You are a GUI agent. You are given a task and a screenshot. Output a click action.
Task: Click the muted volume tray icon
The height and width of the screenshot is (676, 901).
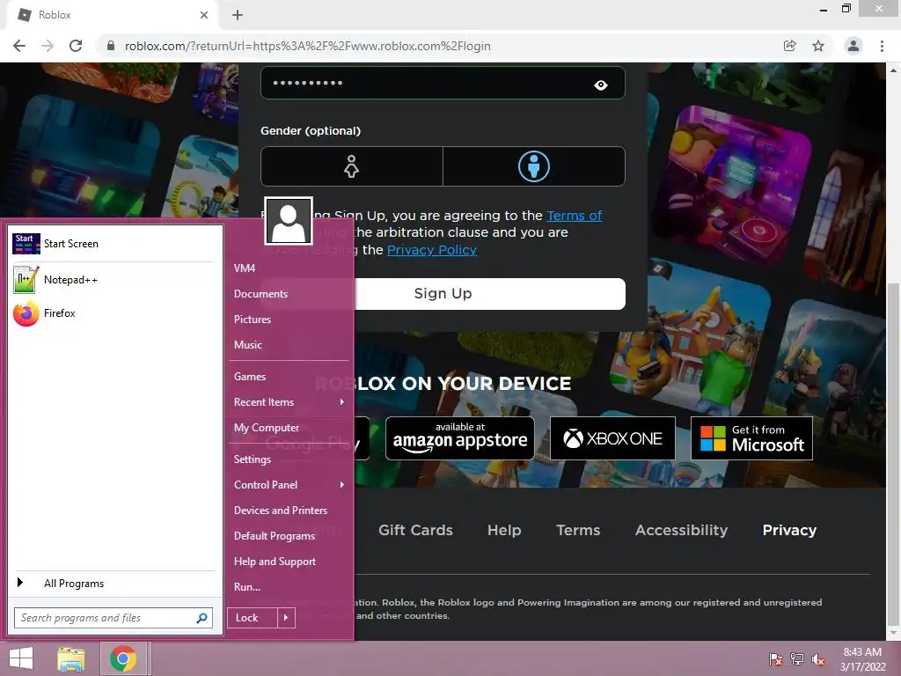tap(817, 659)
